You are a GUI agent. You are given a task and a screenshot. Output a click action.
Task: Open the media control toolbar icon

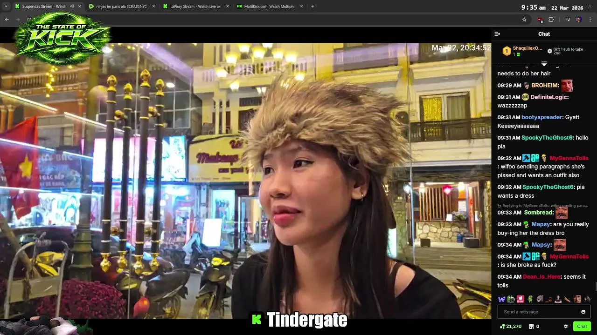(x=568, y=20)
